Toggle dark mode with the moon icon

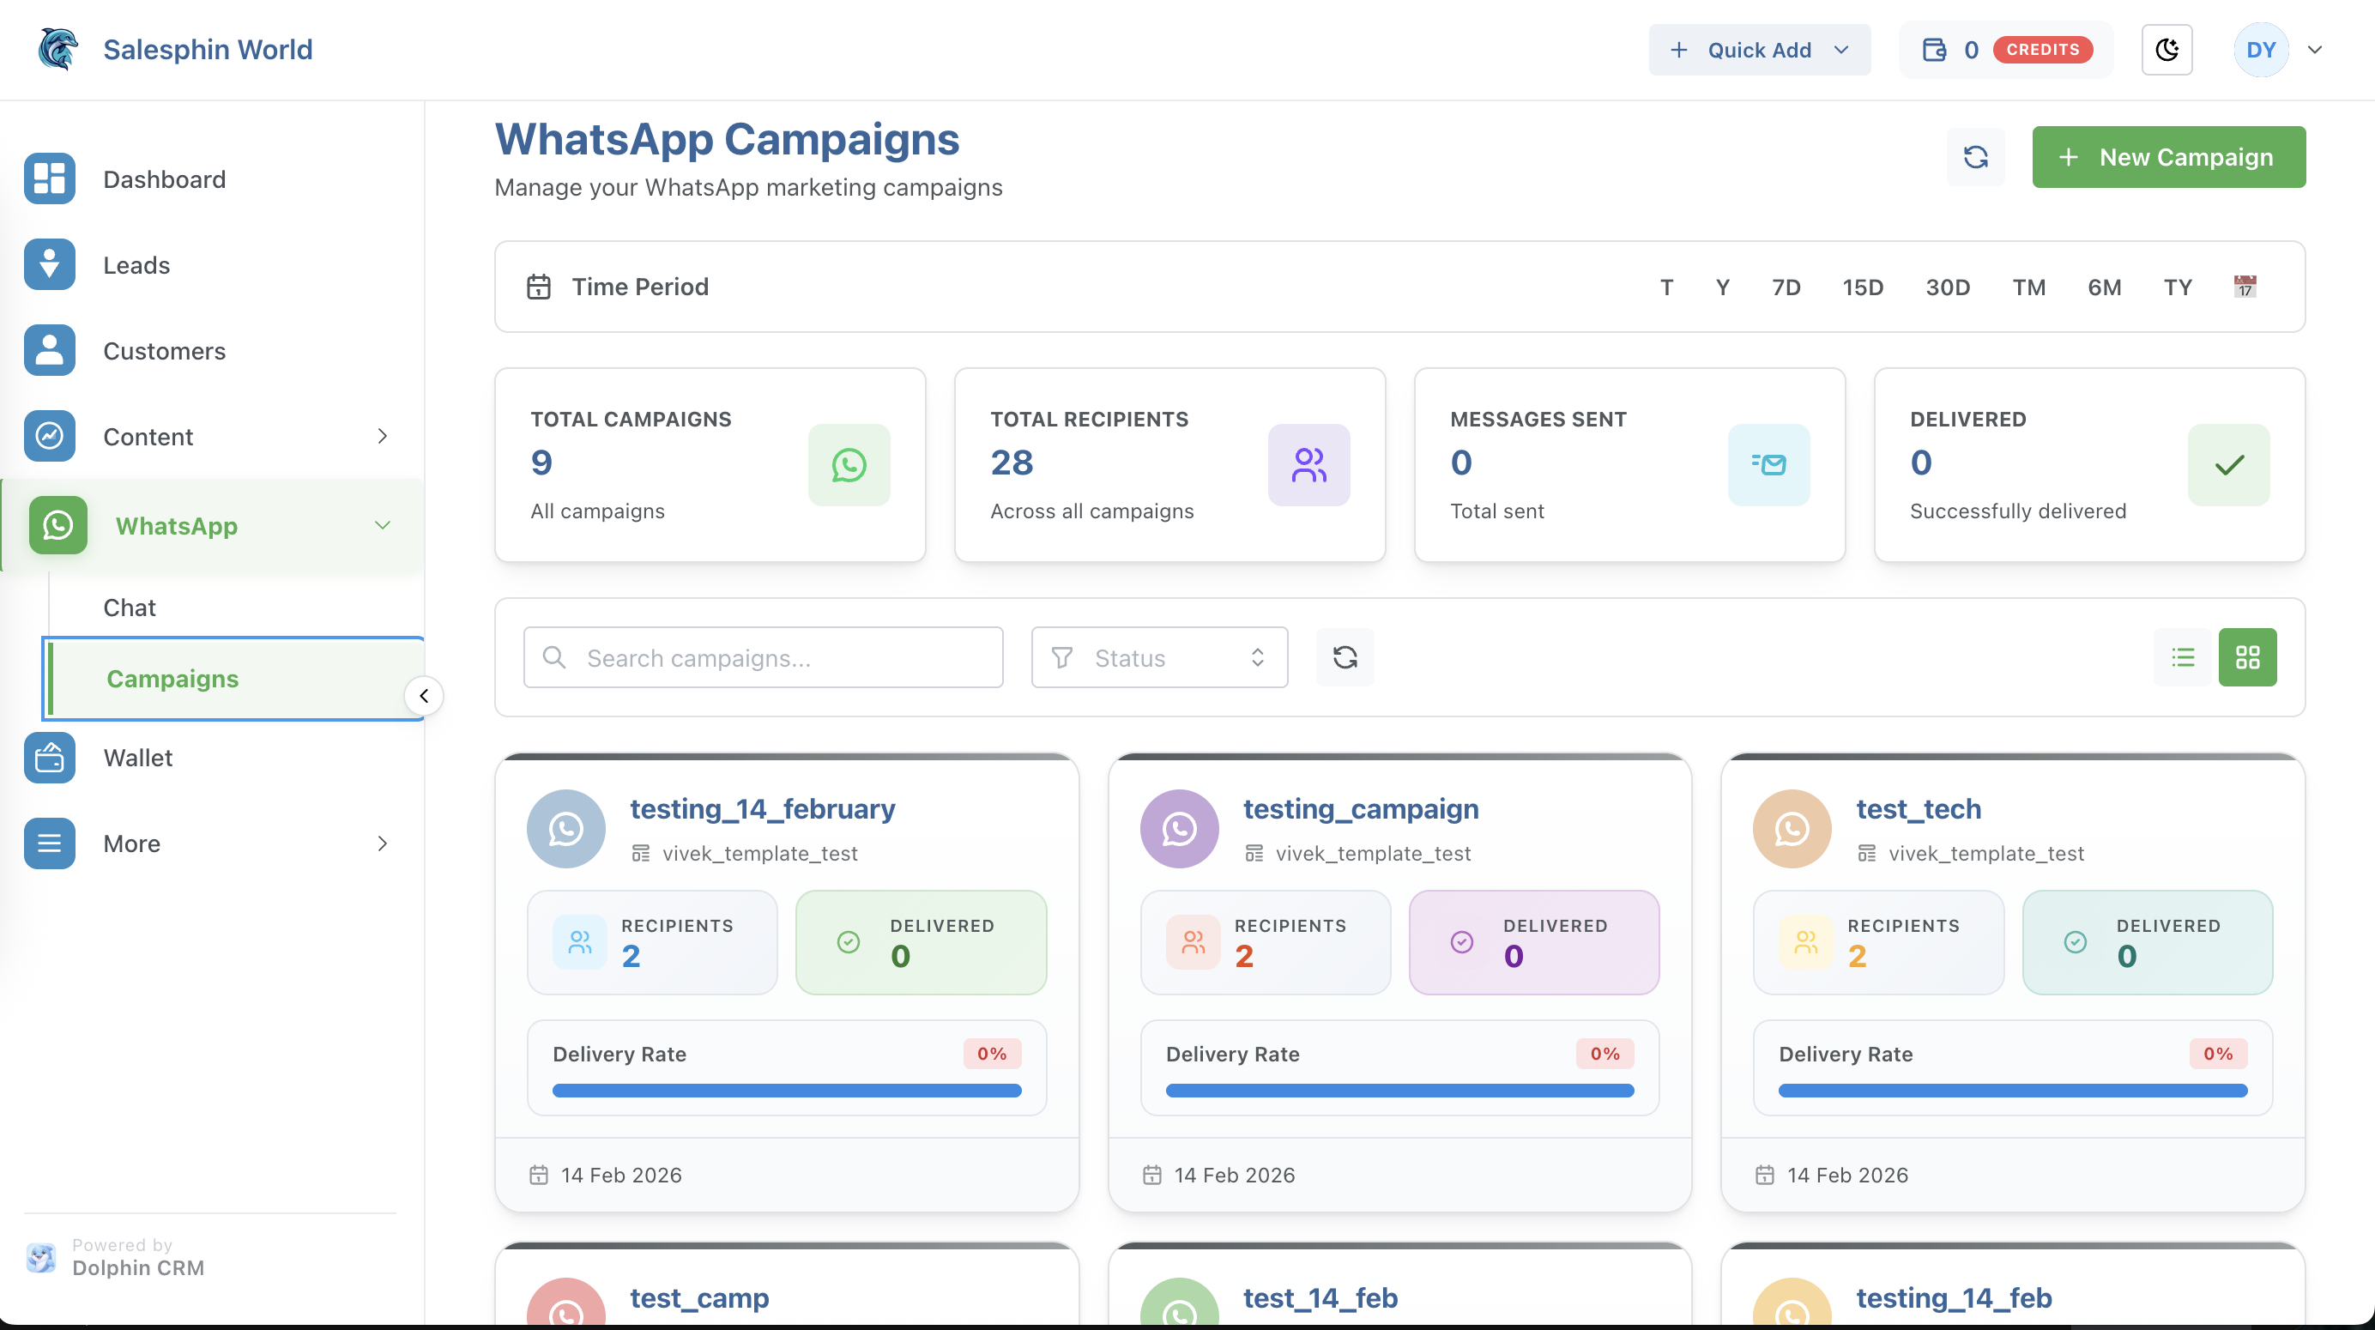[x=2167, y=49]
